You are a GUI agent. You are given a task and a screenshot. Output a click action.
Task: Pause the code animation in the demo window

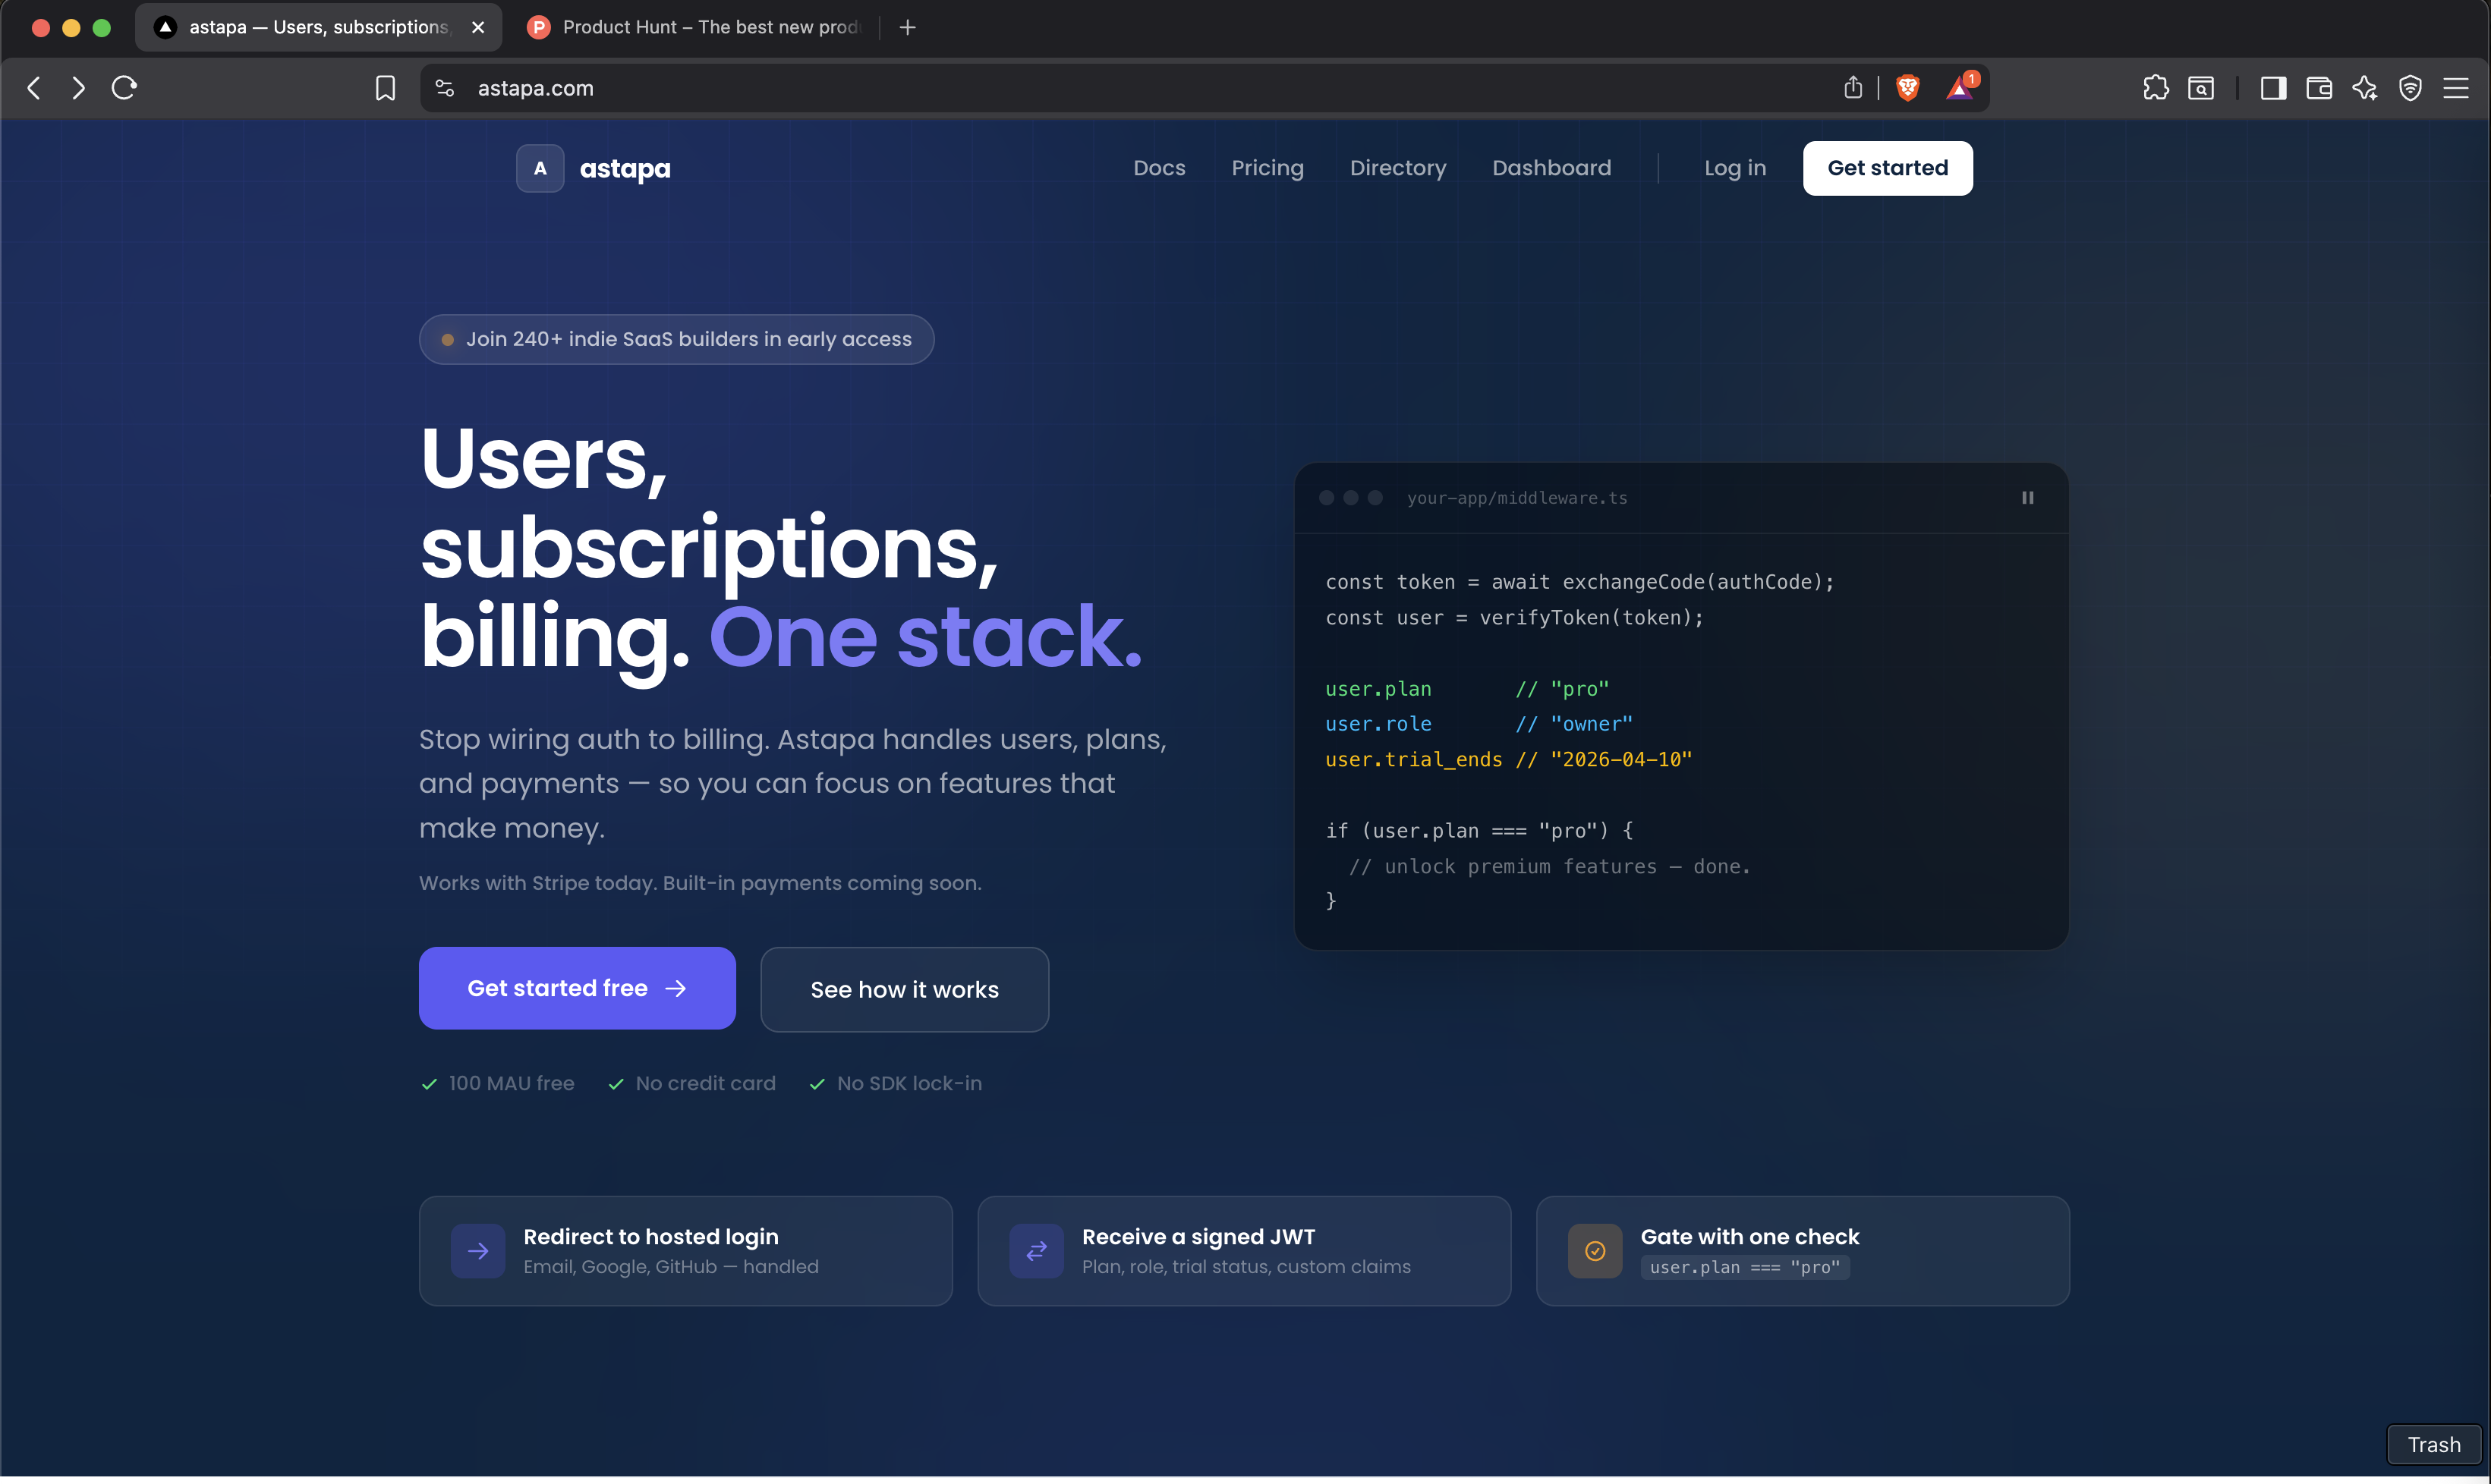(x=2029, y=497)
